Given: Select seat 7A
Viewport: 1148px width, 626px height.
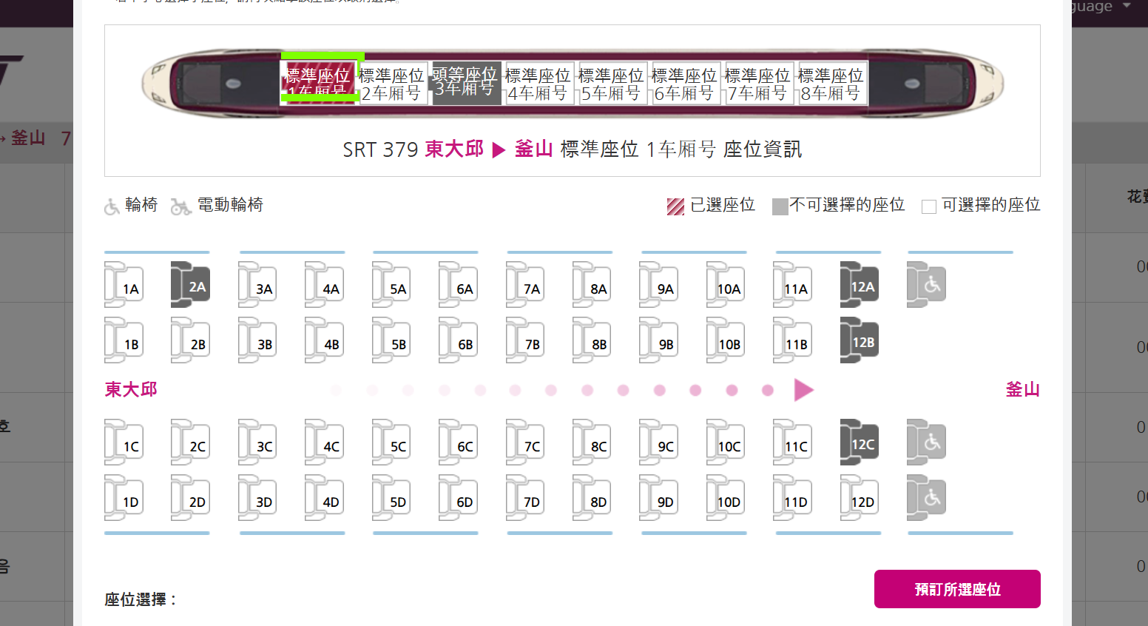Looking at the screenshot, I should [525, 285].
